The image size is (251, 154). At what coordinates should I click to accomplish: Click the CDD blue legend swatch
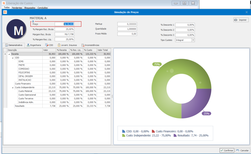pyautogui.click(x=124, y=131)
